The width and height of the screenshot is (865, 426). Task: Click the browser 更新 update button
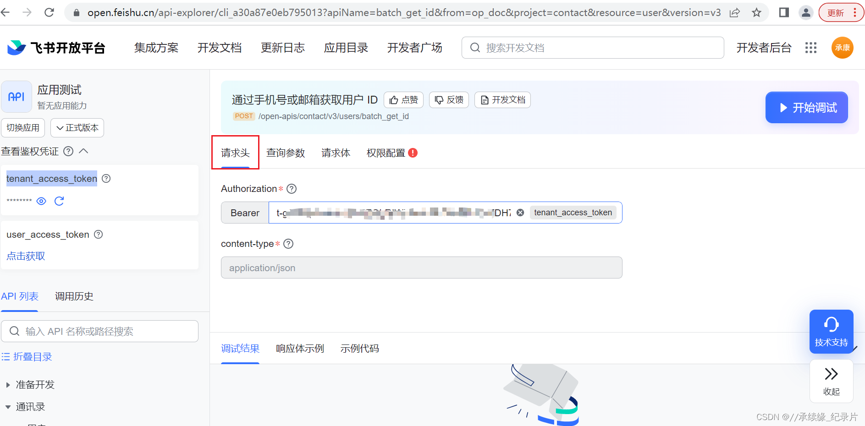coord(836,13)
